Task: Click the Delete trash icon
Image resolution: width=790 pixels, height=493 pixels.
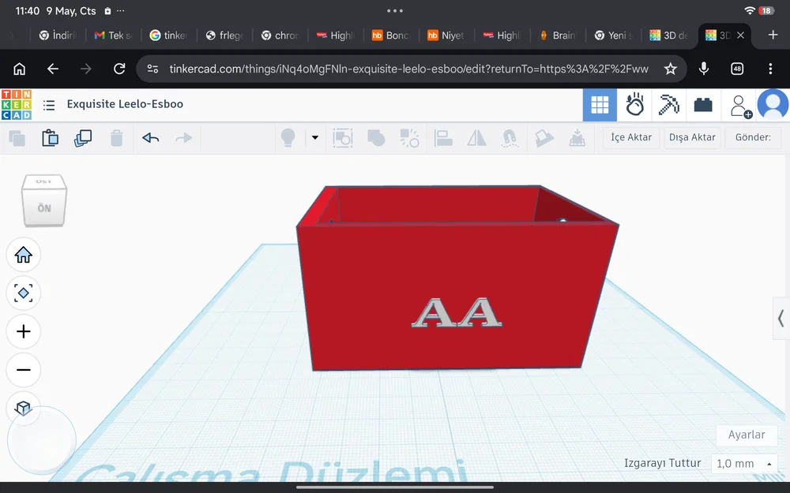Action: [x=116, y=138]
